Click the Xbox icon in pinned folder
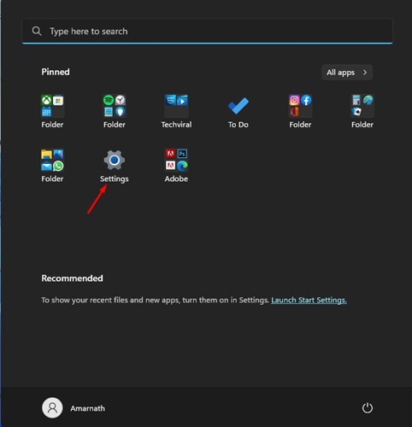Viewport: 412px width, 427px height. [47, 100]
